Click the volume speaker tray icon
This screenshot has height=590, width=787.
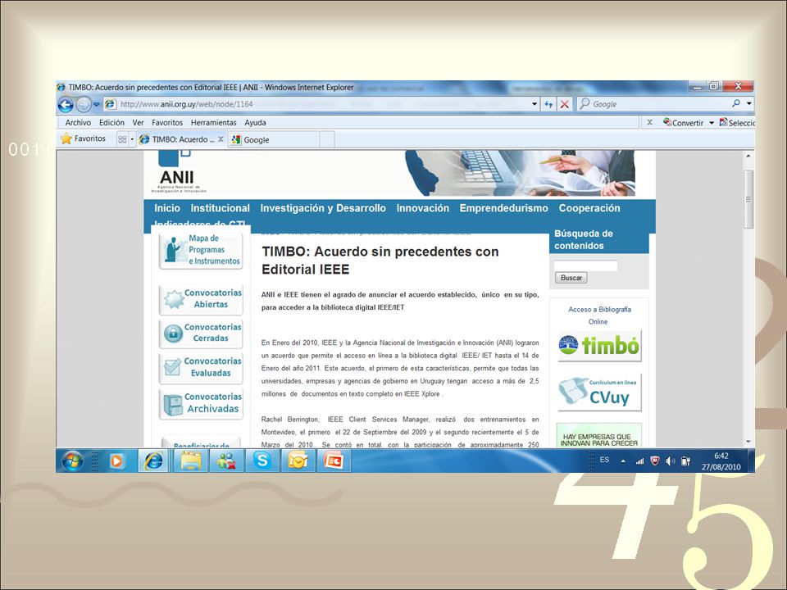(x=670, y=461)
